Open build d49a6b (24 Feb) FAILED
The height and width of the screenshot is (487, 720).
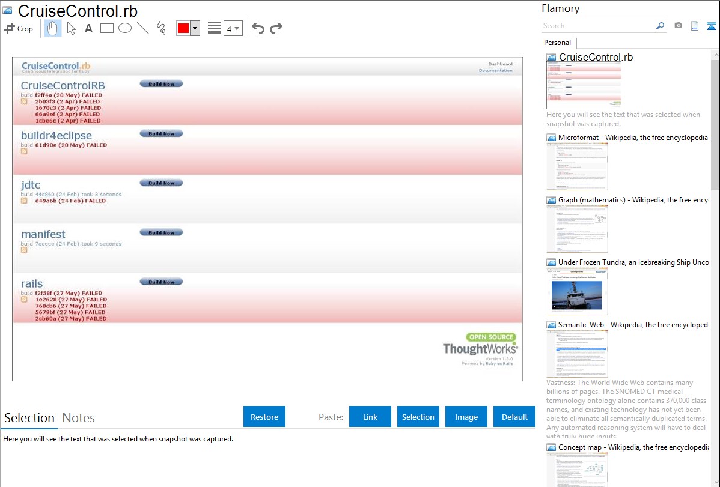[x=70, y=201]
